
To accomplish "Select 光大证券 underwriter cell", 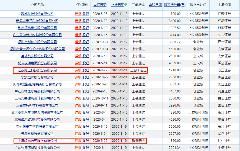I will click(224, 56).
